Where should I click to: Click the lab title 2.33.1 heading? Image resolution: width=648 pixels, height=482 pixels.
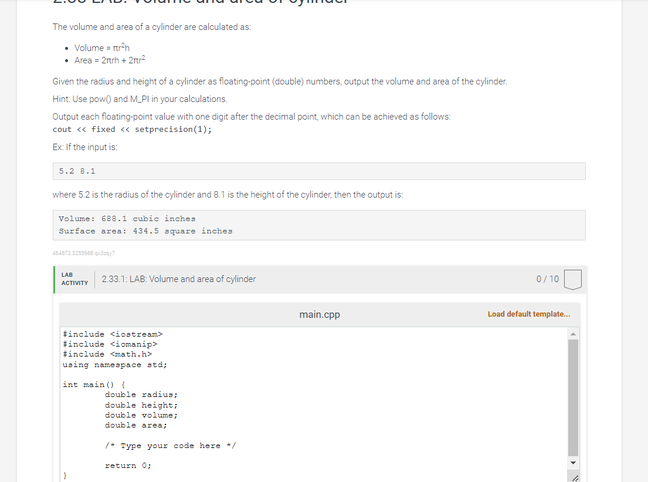pyautogui.click(x=178, y=279)
